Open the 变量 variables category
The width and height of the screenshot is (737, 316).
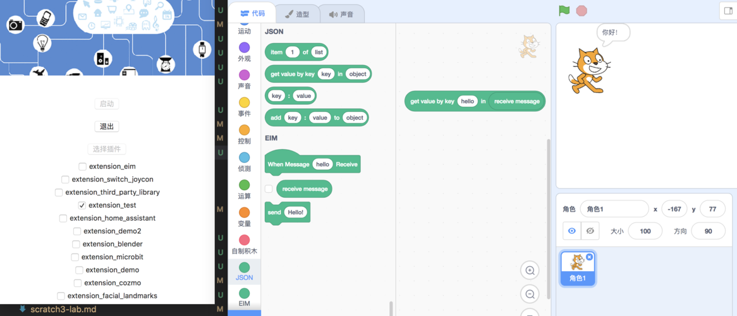(245, 216)
